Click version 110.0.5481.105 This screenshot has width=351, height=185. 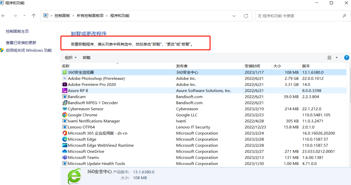[x=316, y=115]
